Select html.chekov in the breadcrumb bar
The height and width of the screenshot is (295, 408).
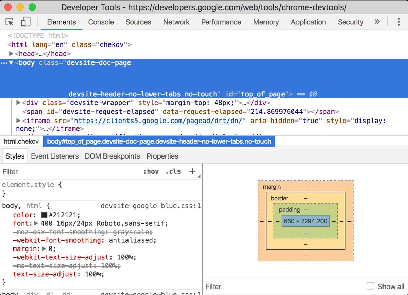[21, 142]
